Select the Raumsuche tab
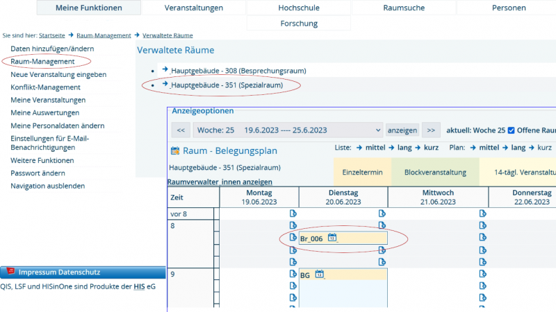The height and width of the screenshot is (312, 556). (x=404, y=8)
